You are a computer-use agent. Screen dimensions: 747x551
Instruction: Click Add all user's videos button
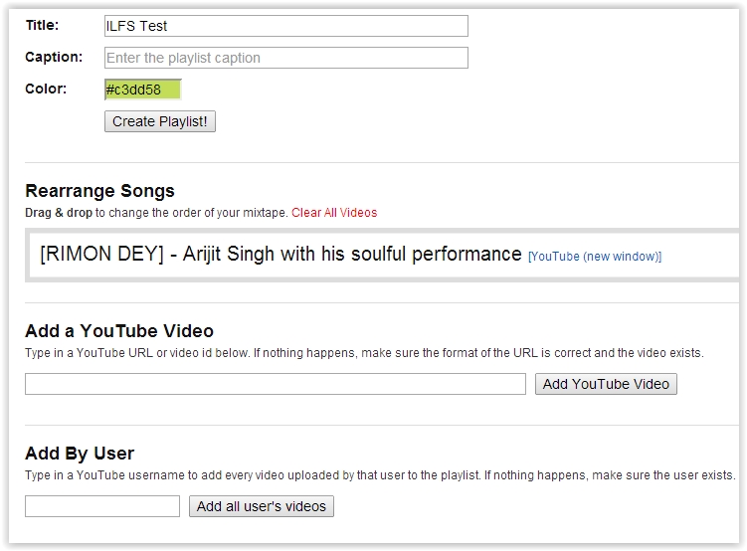pyautogui.click(x=262, y=506)
